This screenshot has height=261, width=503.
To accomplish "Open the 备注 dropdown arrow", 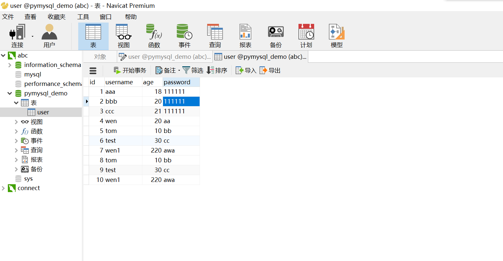I will click(179, 70).
